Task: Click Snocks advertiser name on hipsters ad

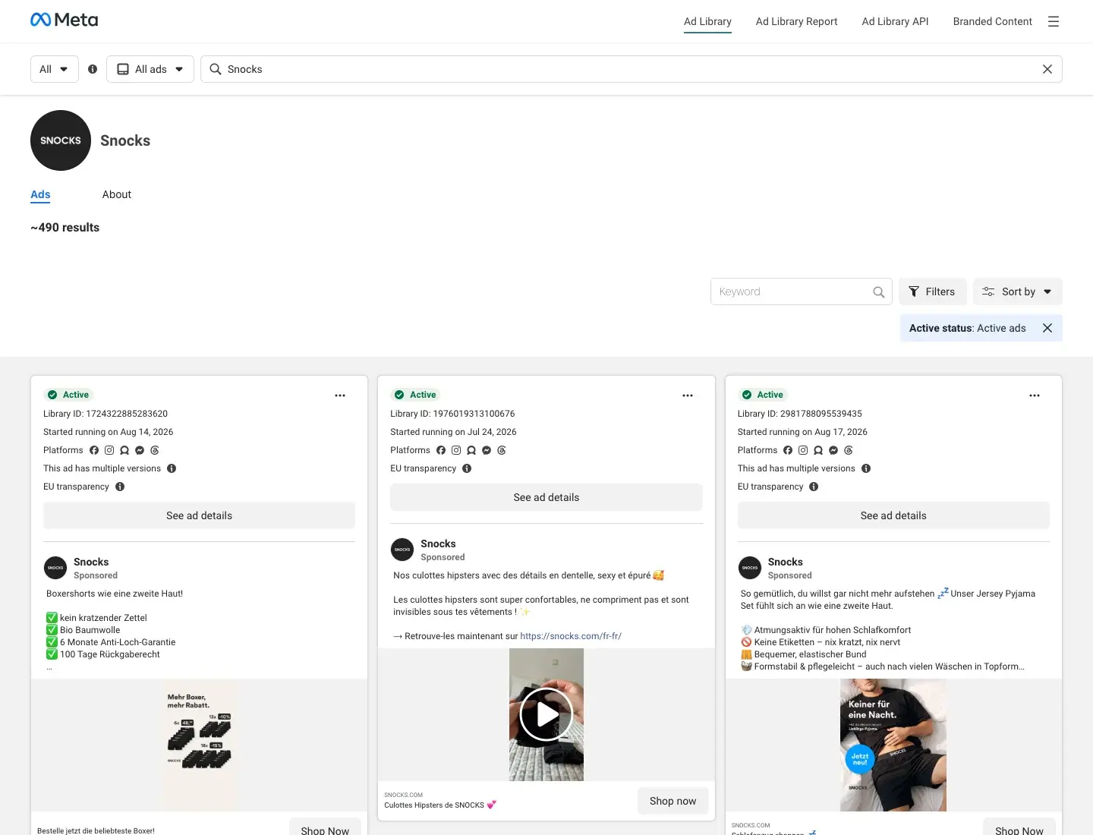Action: 438,544
